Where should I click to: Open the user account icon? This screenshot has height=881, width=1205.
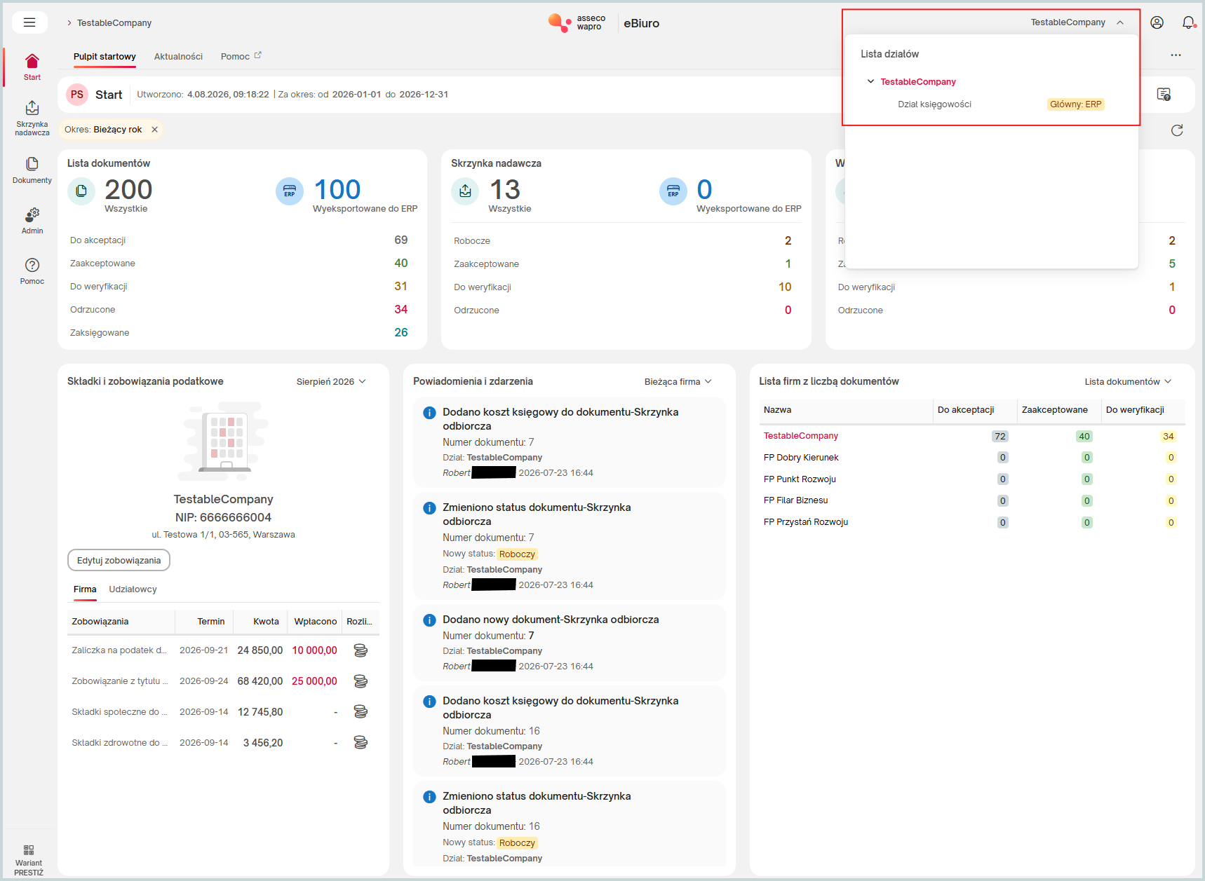1157,22
